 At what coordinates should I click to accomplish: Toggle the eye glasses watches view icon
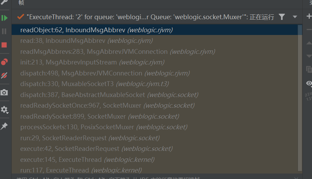pos(309,83)
